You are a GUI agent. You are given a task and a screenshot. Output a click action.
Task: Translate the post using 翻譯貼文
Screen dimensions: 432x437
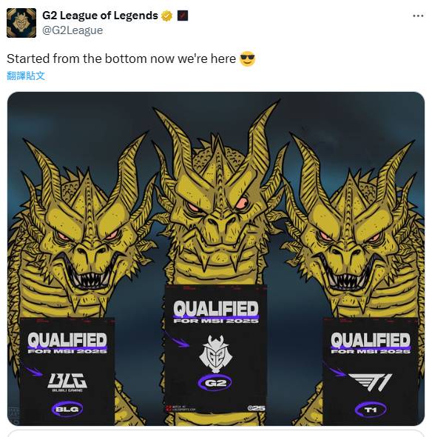26,76
